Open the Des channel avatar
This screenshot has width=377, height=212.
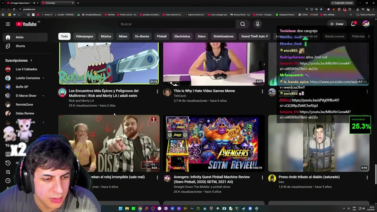(x=272, y=178)
